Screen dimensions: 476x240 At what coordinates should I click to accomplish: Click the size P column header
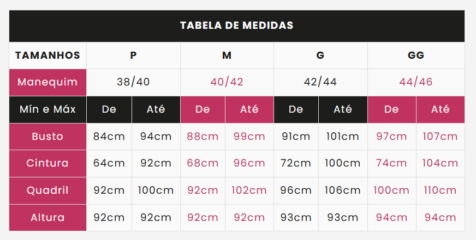tap(133, 56)
